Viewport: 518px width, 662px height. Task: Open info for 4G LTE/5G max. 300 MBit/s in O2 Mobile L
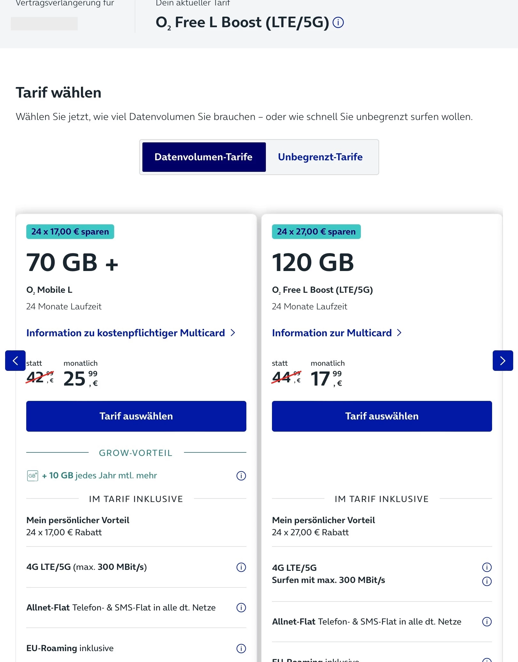point(241,567)
